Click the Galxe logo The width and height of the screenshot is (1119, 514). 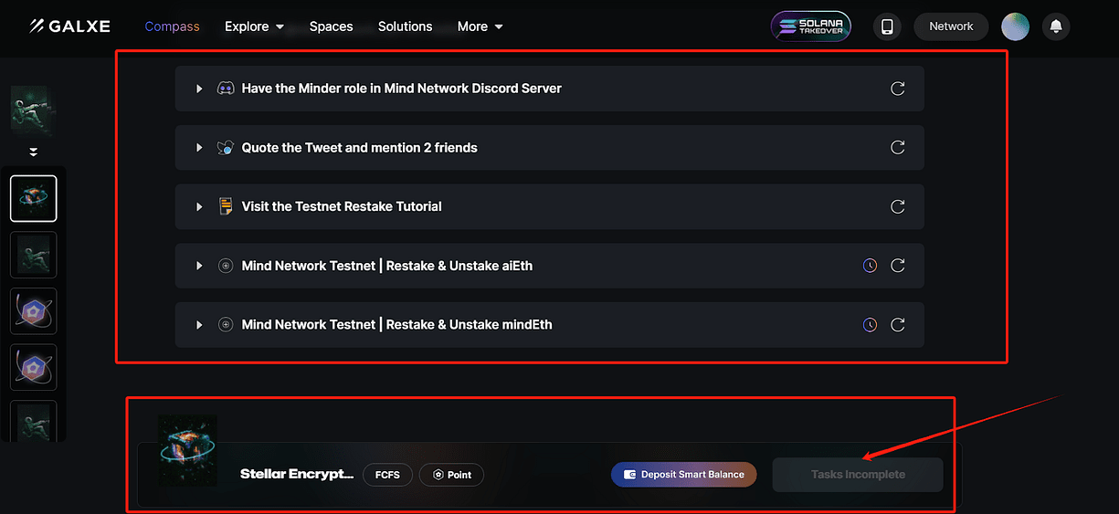tap(69, 26)
